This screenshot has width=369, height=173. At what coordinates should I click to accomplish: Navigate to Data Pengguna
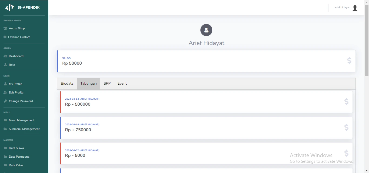coord(19,157)
